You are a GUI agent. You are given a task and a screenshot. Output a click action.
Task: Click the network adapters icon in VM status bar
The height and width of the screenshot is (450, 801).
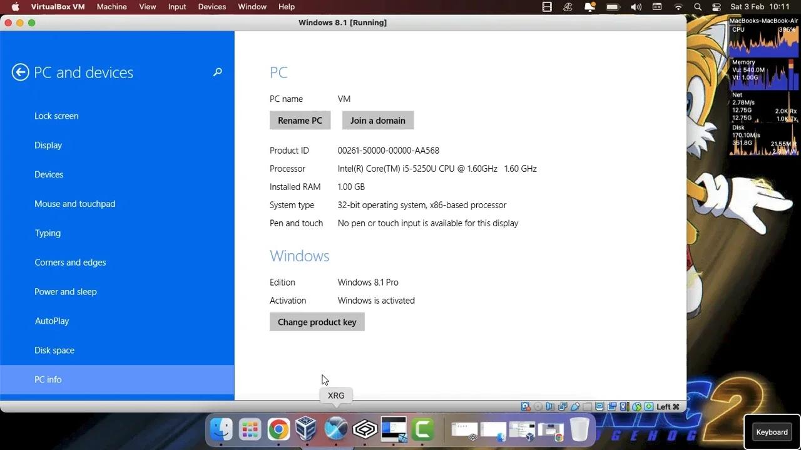[561, 406]
